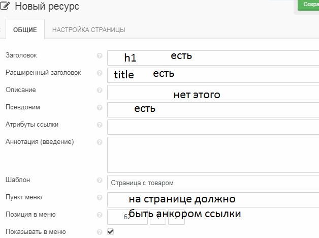Click help icon next to Псевдоним
The width and height of the screenshot is (319, 238).
(x=100, y=107)
